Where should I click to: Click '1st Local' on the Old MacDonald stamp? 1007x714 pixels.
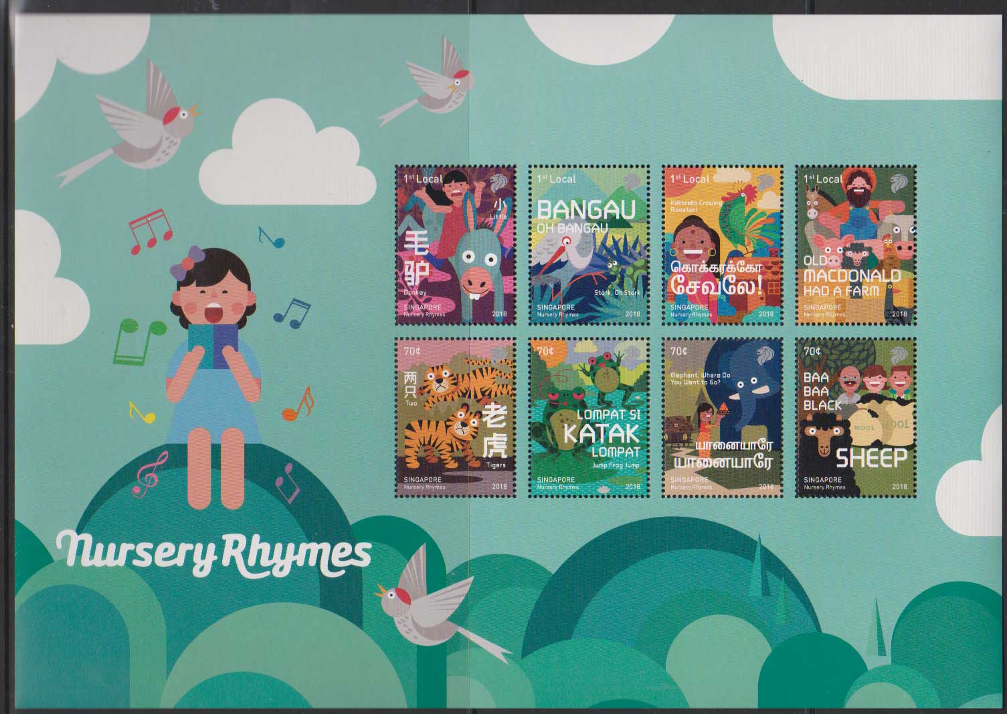[x=823, y=179]
